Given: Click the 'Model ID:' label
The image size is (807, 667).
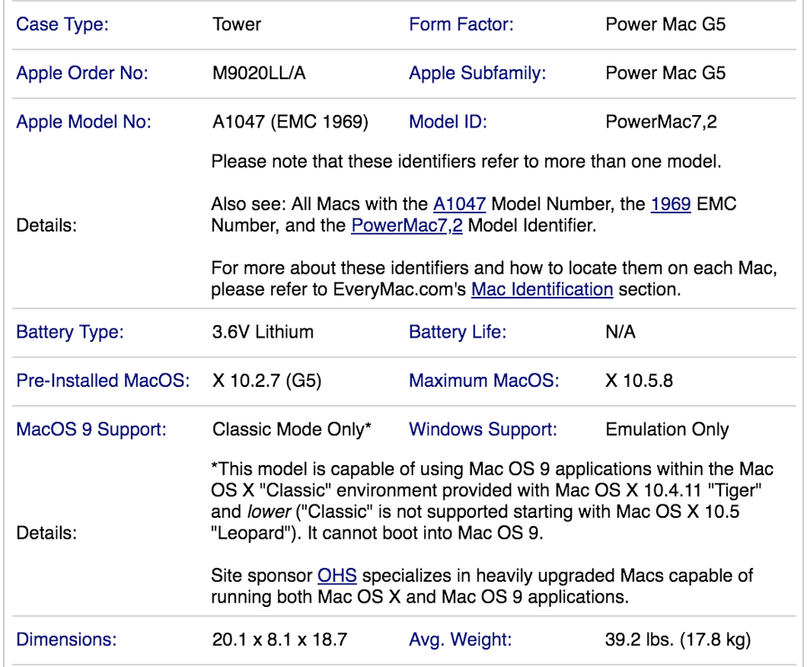Looking at the screenshot, I should click(x=448, y=122).
